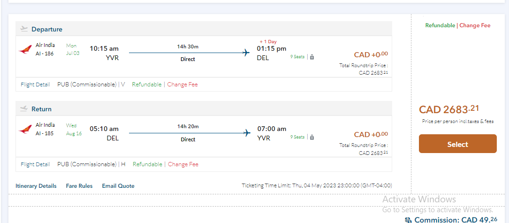509x223 pixels.
Task: View the Fare Rules tab
Action: pyautogui.click(x=79, y=186)
